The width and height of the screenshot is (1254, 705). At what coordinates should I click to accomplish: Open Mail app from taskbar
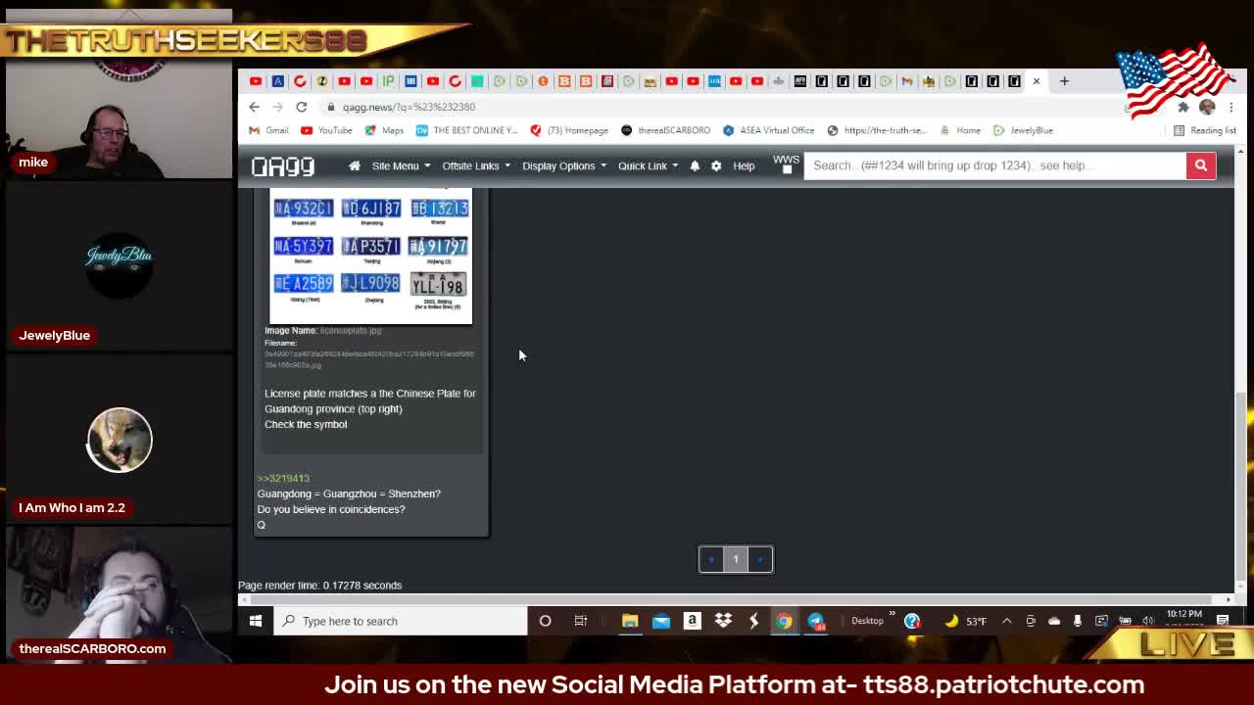pos(661,621)
